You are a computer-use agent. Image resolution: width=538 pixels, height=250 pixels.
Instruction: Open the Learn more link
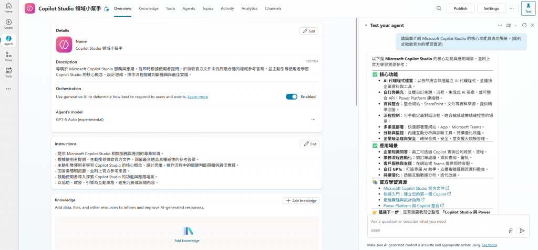[198, 97]
